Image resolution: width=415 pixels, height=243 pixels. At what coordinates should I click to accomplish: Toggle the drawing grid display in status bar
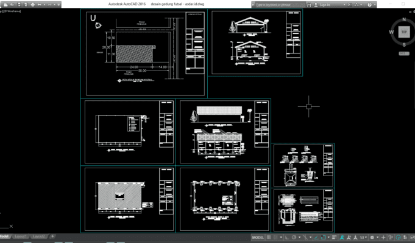(269, 238)
